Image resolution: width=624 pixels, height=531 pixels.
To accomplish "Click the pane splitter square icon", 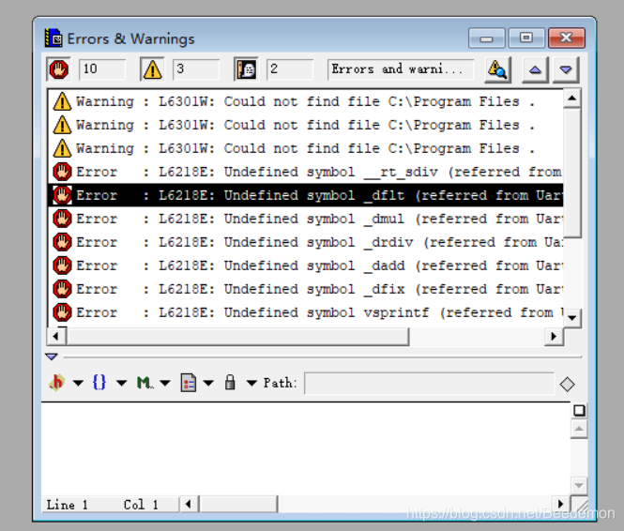I will (579, 411).
